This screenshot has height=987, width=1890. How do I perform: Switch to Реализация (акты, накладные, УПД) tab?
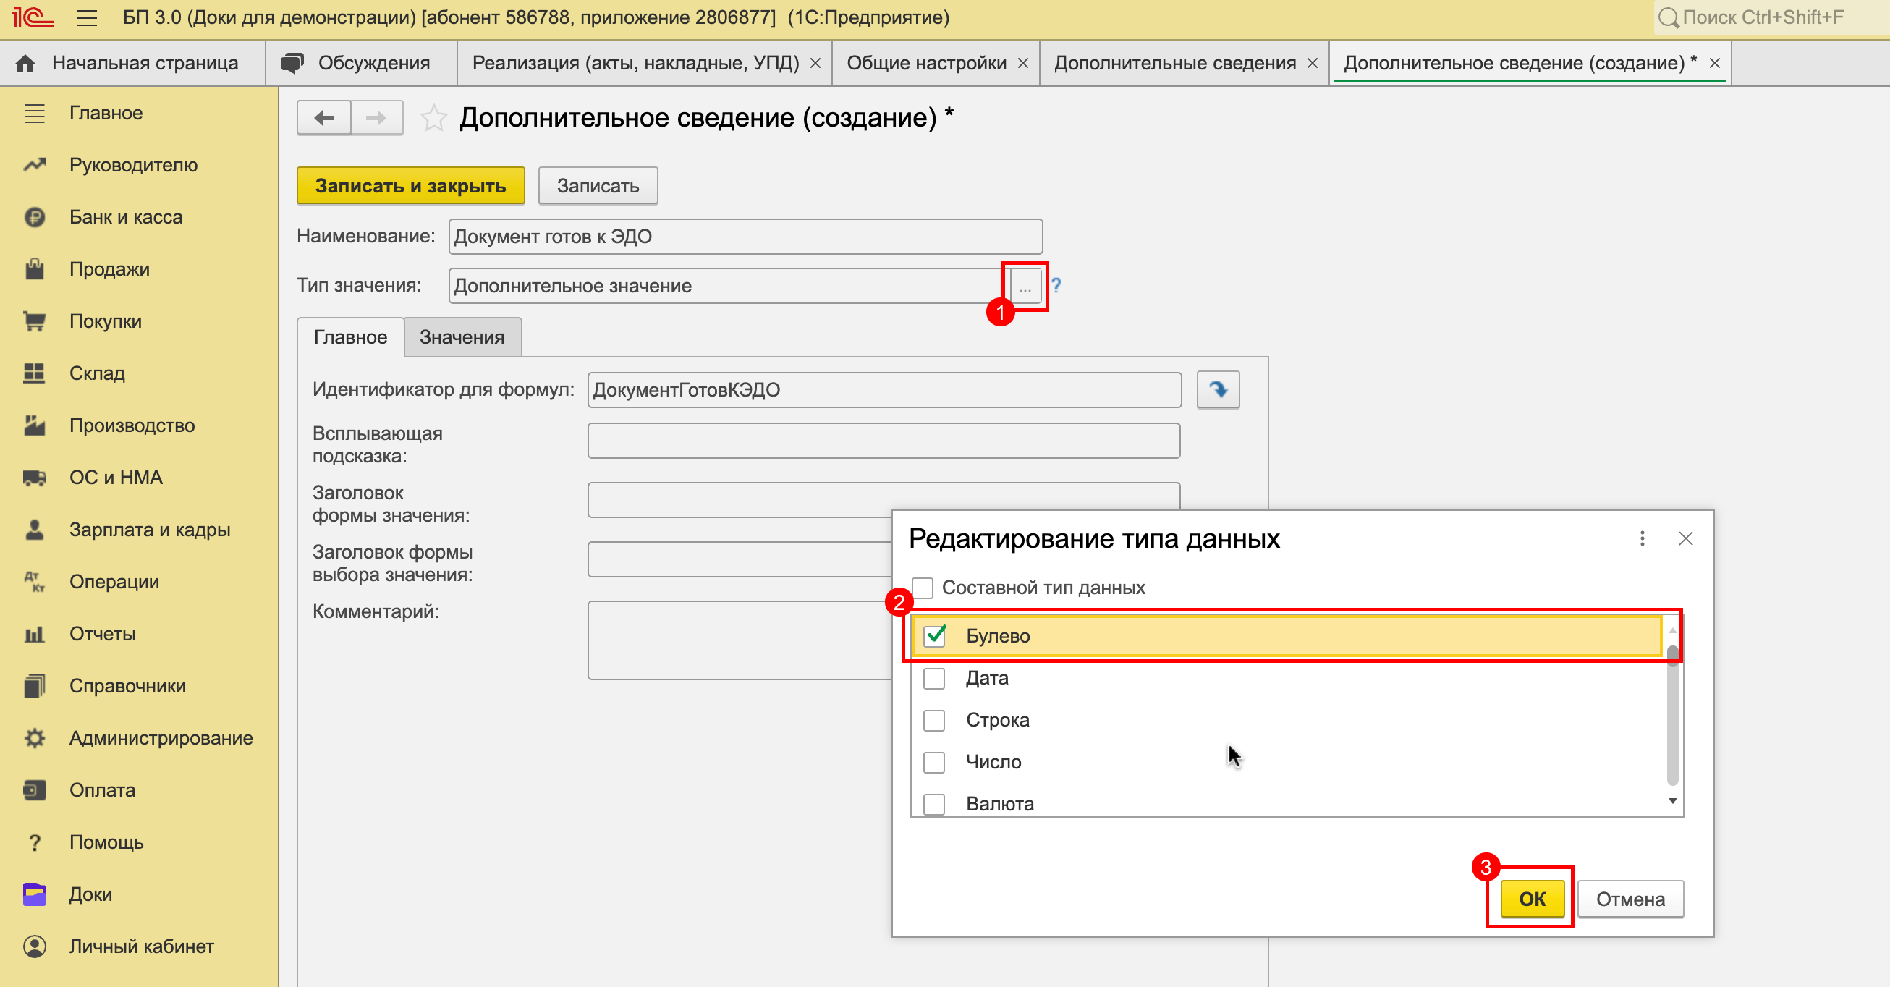click(x=635, y=63)
